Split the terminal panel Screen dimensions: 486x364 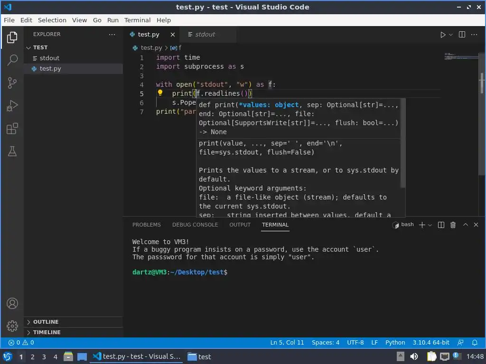pyautogui.click(x=441, y=225)
